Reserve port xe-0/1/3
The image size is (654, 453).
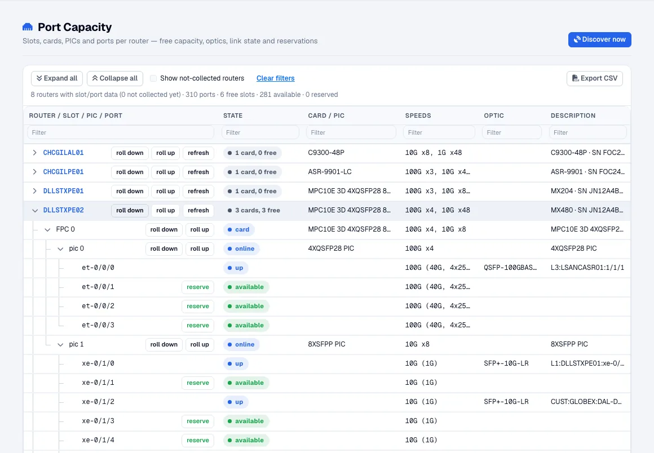(198, 421)
